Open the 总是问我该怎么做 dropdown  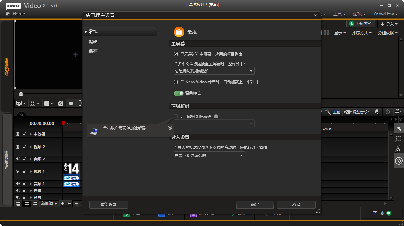click(x=209, y=155)
